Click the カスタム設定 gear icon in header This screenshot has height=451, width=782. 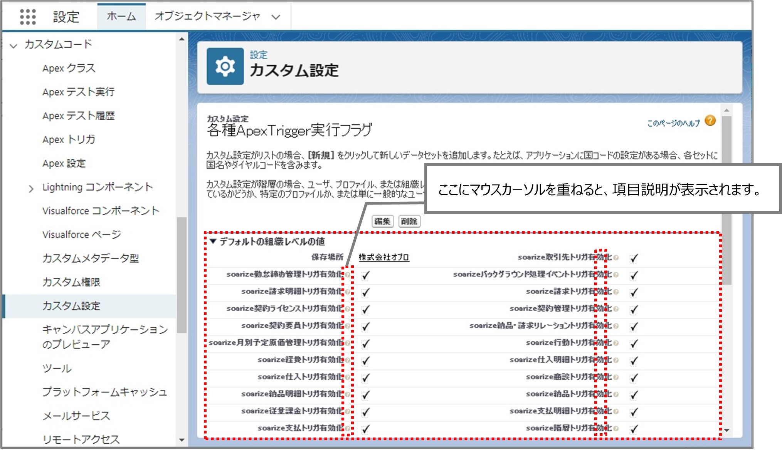(x=225, y=66)
